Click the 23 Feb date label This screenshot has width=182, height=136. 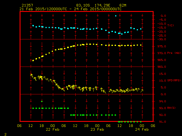coord(97,129)
